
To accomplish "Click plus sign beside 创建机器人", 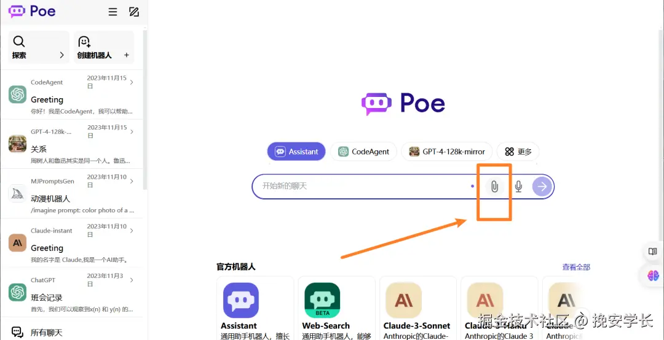I will click(x=126, y=55).
